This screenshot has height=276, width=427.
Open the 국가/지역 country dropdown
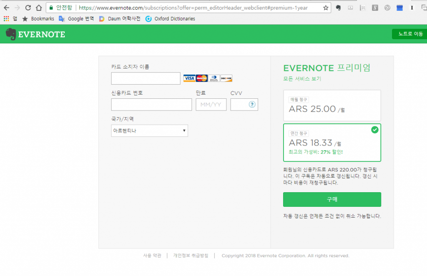tap(150, 130)
